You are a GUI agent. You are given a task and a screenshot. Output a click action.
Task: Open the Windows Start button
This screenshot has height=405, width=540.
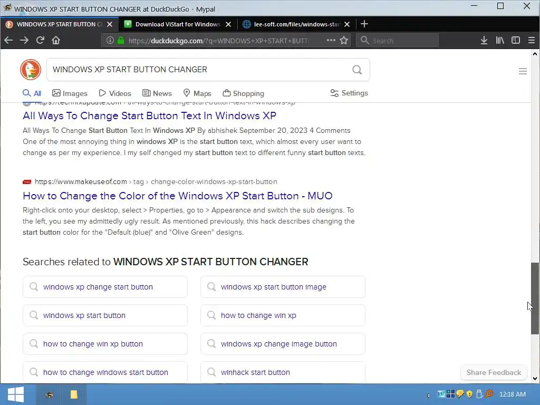15,394
